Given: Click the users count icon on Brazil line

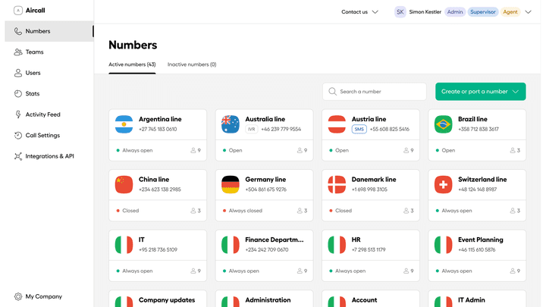Looking at the screenshot, I should [x=513, y=150].
